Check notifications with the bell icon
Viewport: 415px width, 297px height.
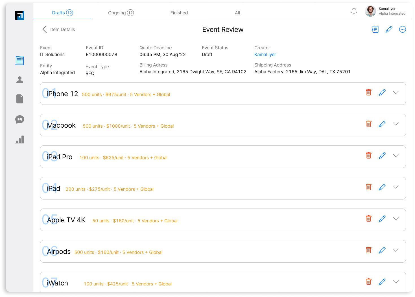[354, 11]
